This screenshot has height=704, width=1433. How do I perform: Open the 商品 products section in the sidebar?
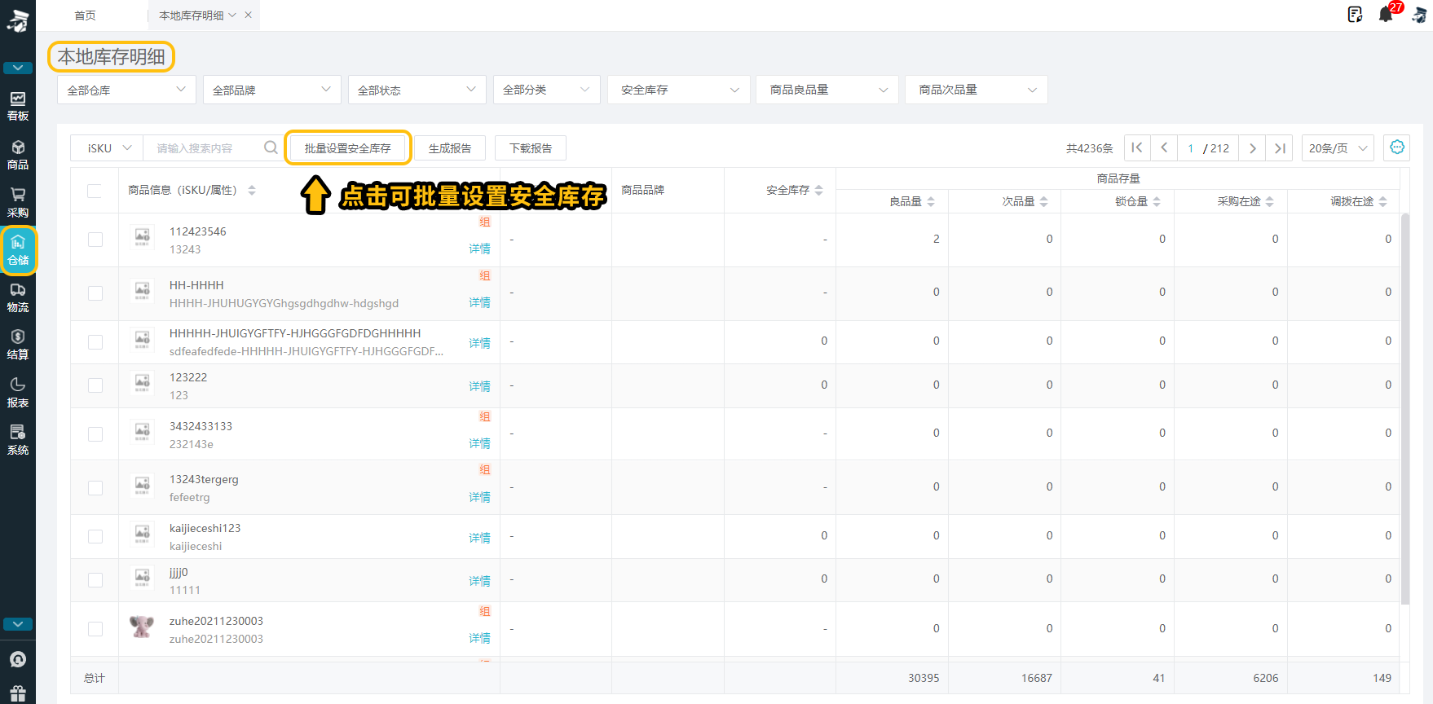[18, 154]
